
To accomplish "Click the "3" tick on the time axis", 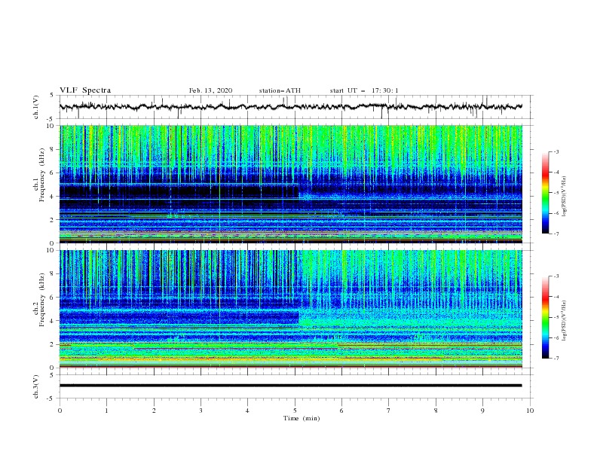I will (x=201, y=411).
